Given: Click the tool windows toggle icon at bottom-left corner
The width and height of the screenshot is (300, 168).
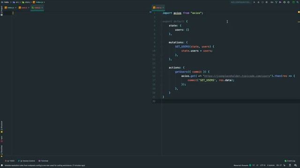Looking at the screenshot, I should click(2, 165).
